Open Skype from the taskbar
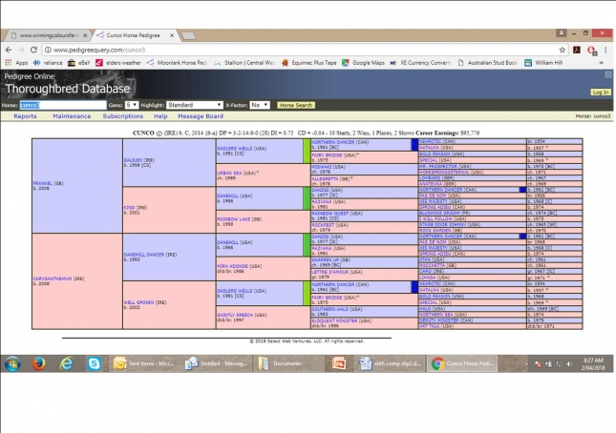 [x=95, y=363]
